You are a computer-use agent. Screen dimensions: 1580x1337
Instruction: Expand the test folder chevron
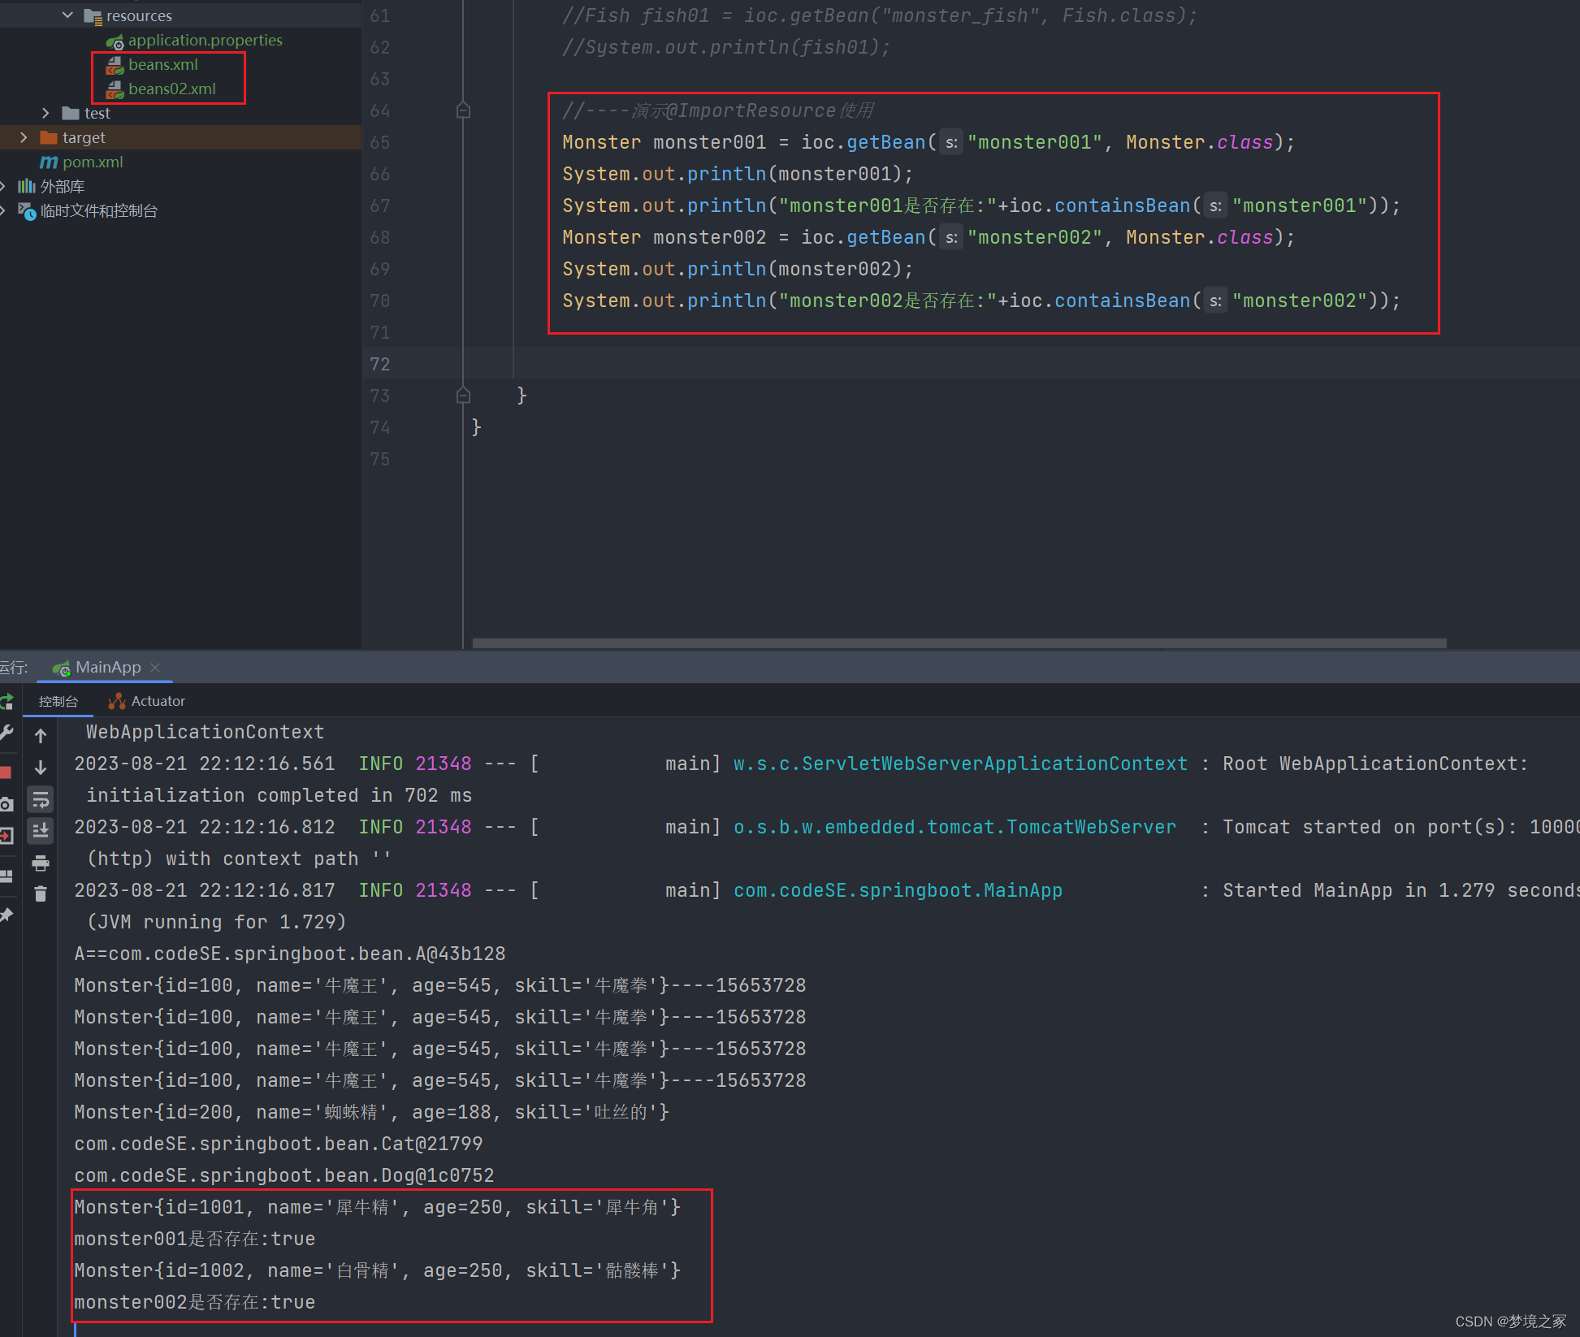point(45,113)
